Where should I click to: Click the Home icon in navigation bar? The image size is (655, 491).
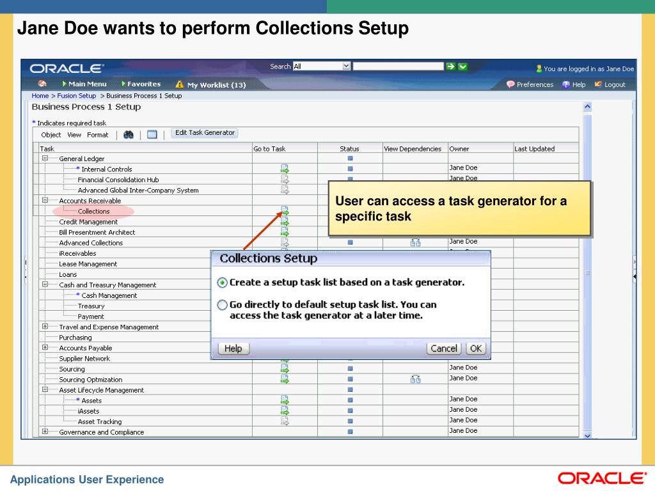tap(43, 84)
